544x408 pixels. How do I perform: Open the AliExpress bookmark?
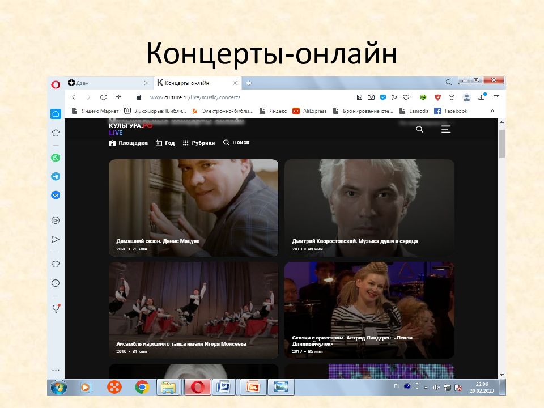pos(309,111)
